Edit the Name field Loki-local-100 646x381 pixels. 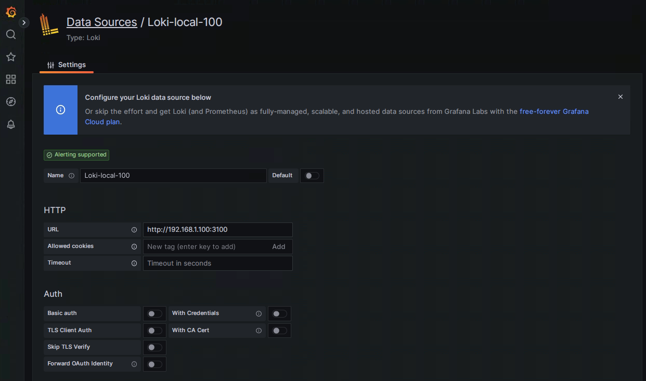pos(173,176)
